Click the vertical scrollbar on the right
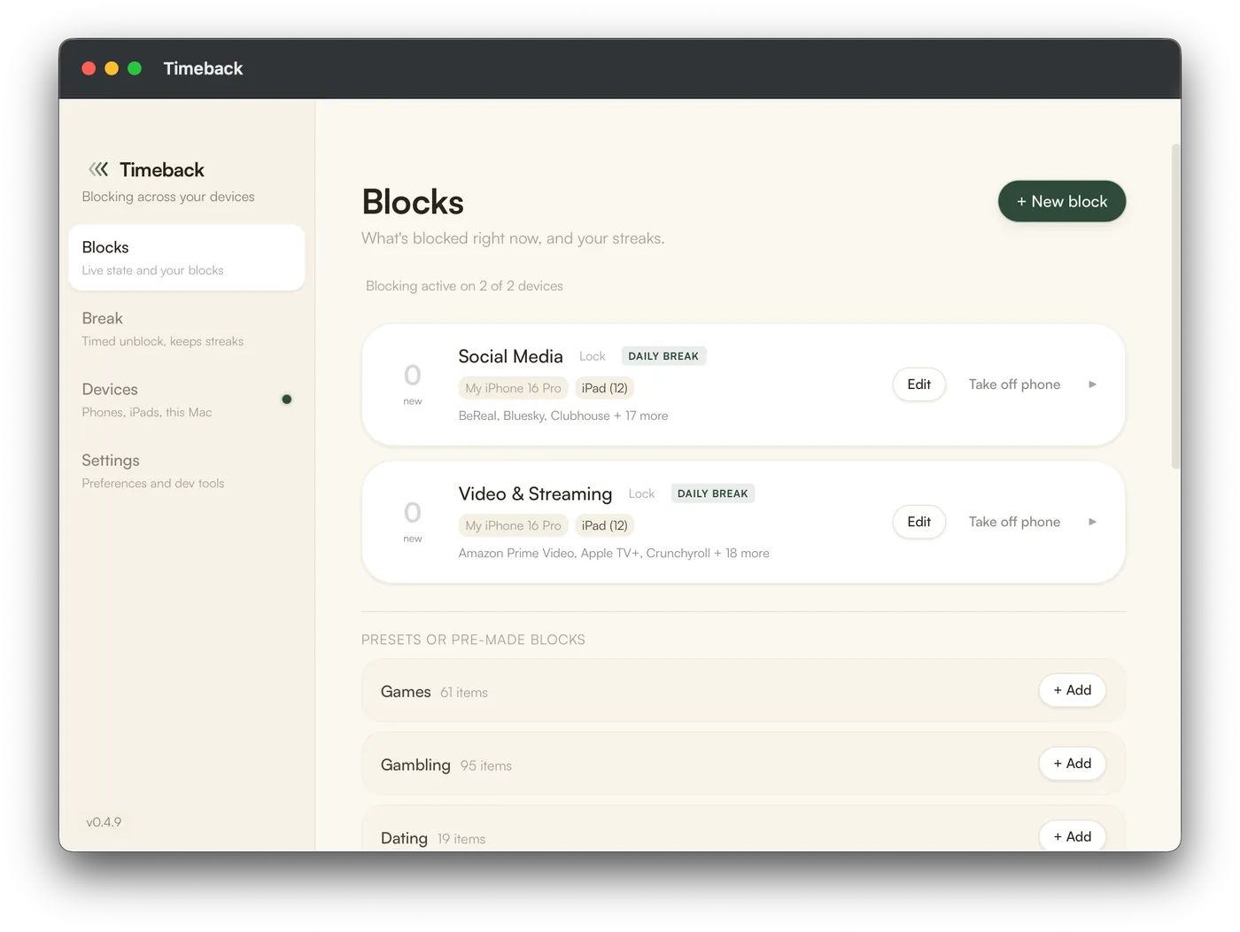 pyautogui.click(x=1175, y=307)
